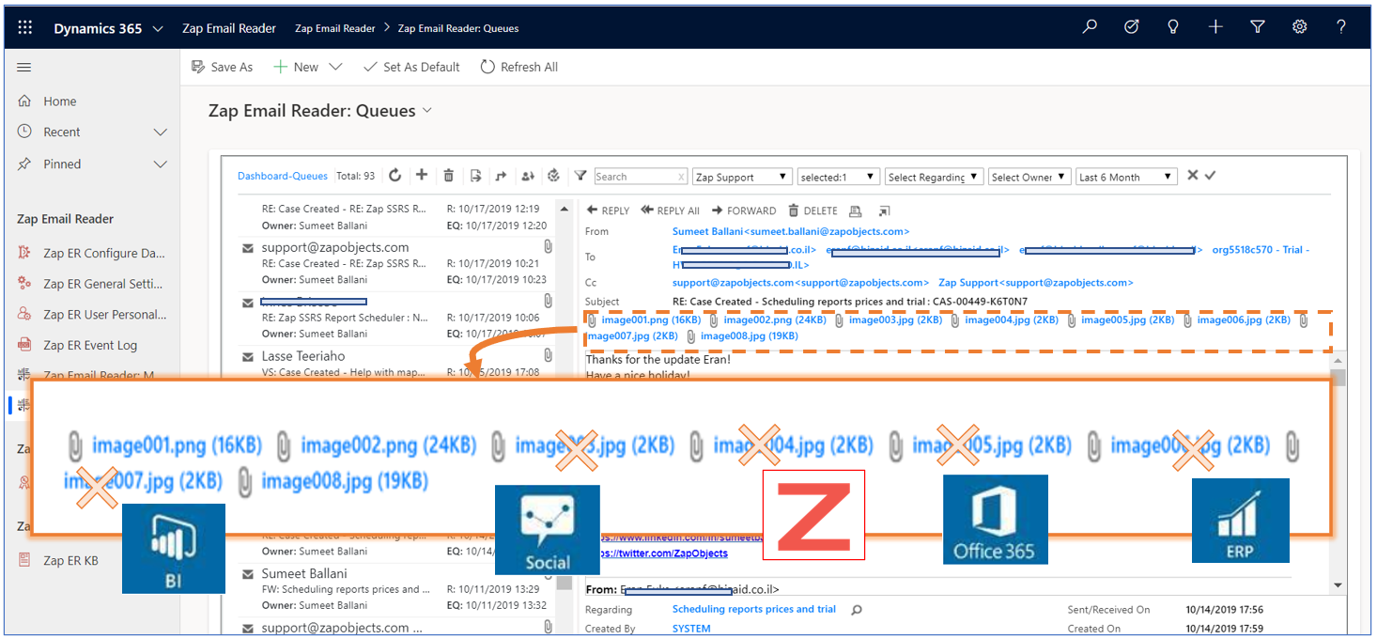Click the Zap ER KB icon
The width and height of the screenshot is (1377, 639).
click(x=24, y=560)
